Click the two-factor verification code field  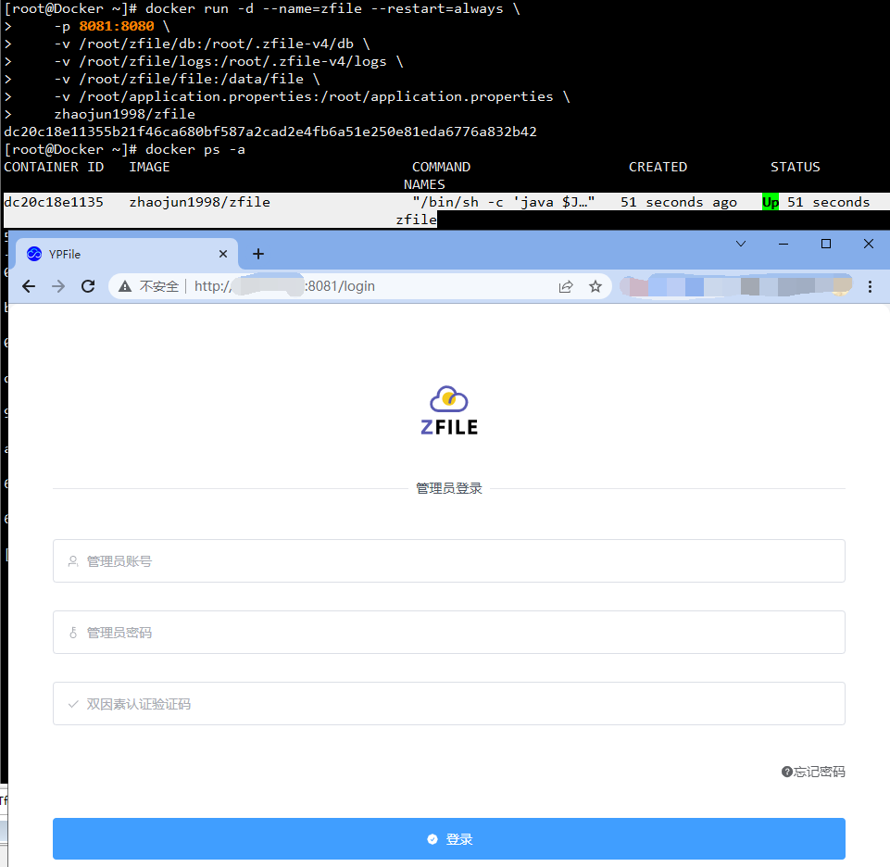(x=449, y=703)
